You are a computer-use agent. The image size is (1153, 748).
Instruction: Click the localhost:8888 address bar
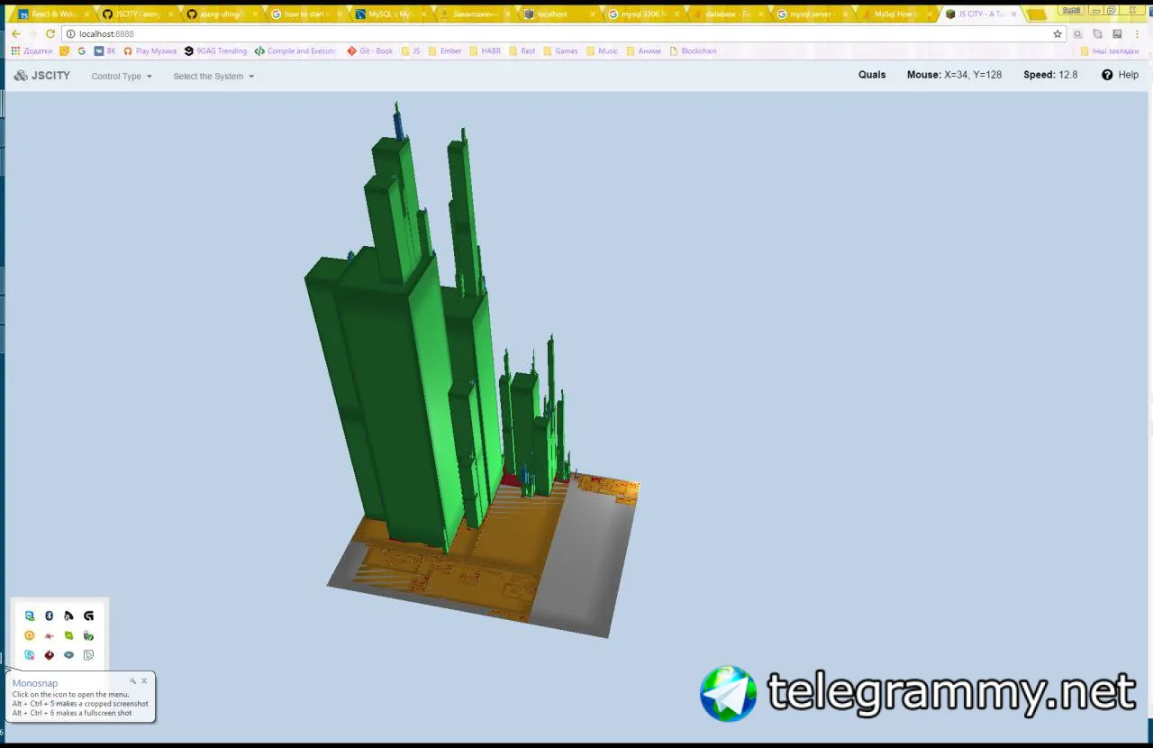coord(563,34)
